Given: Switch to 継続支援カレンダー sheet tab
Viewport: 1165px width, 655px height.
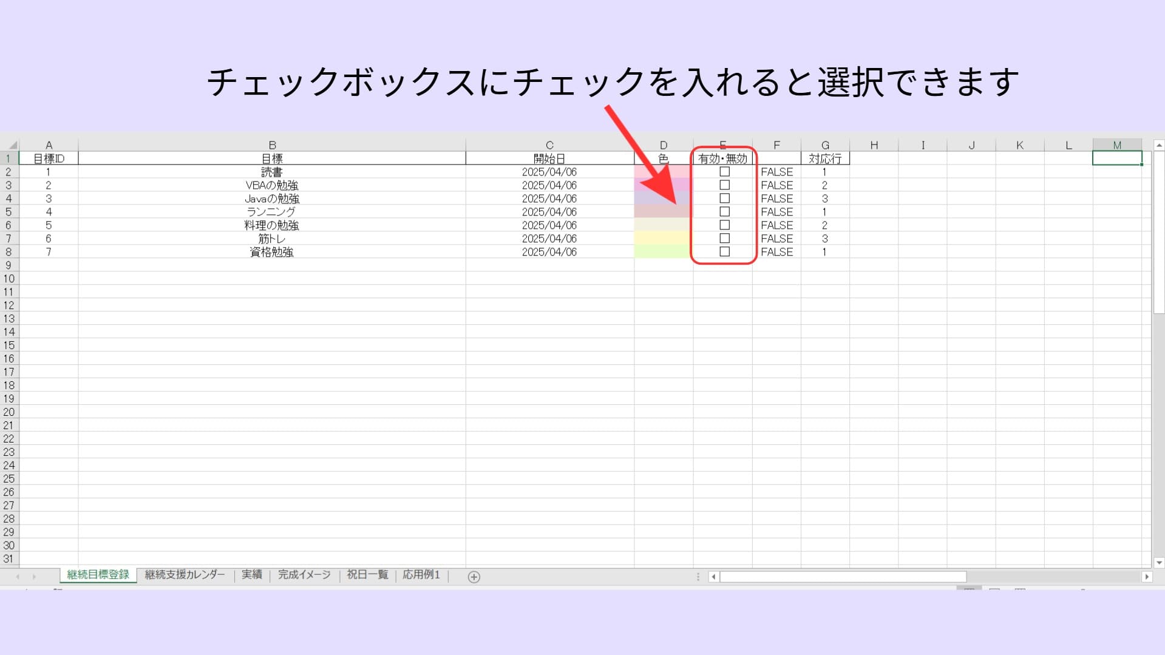Looking at the screenshot, I should 185,575.
